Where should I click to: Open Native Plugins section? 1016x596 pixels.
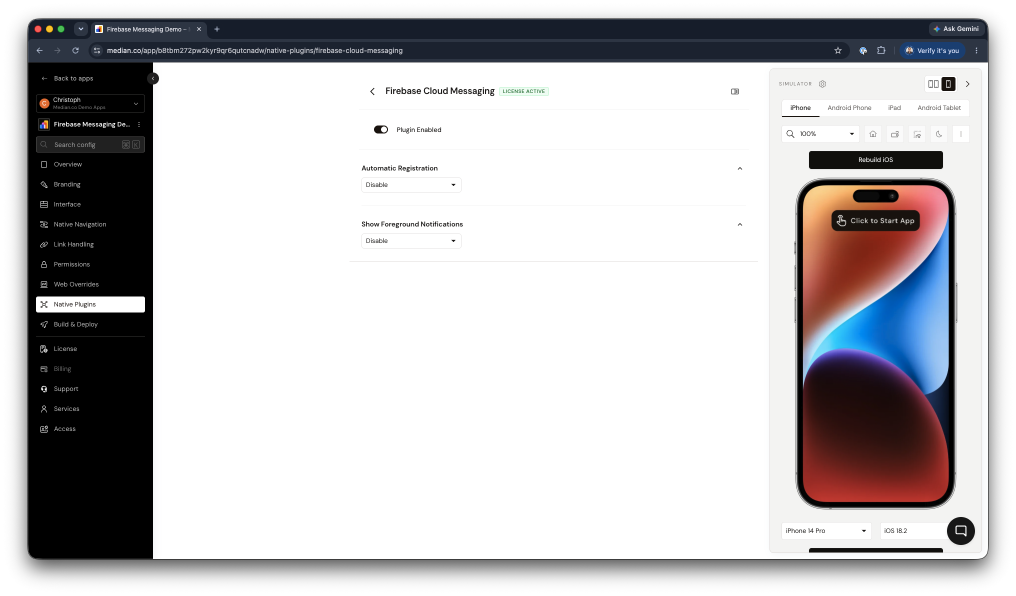pos(90,304)
